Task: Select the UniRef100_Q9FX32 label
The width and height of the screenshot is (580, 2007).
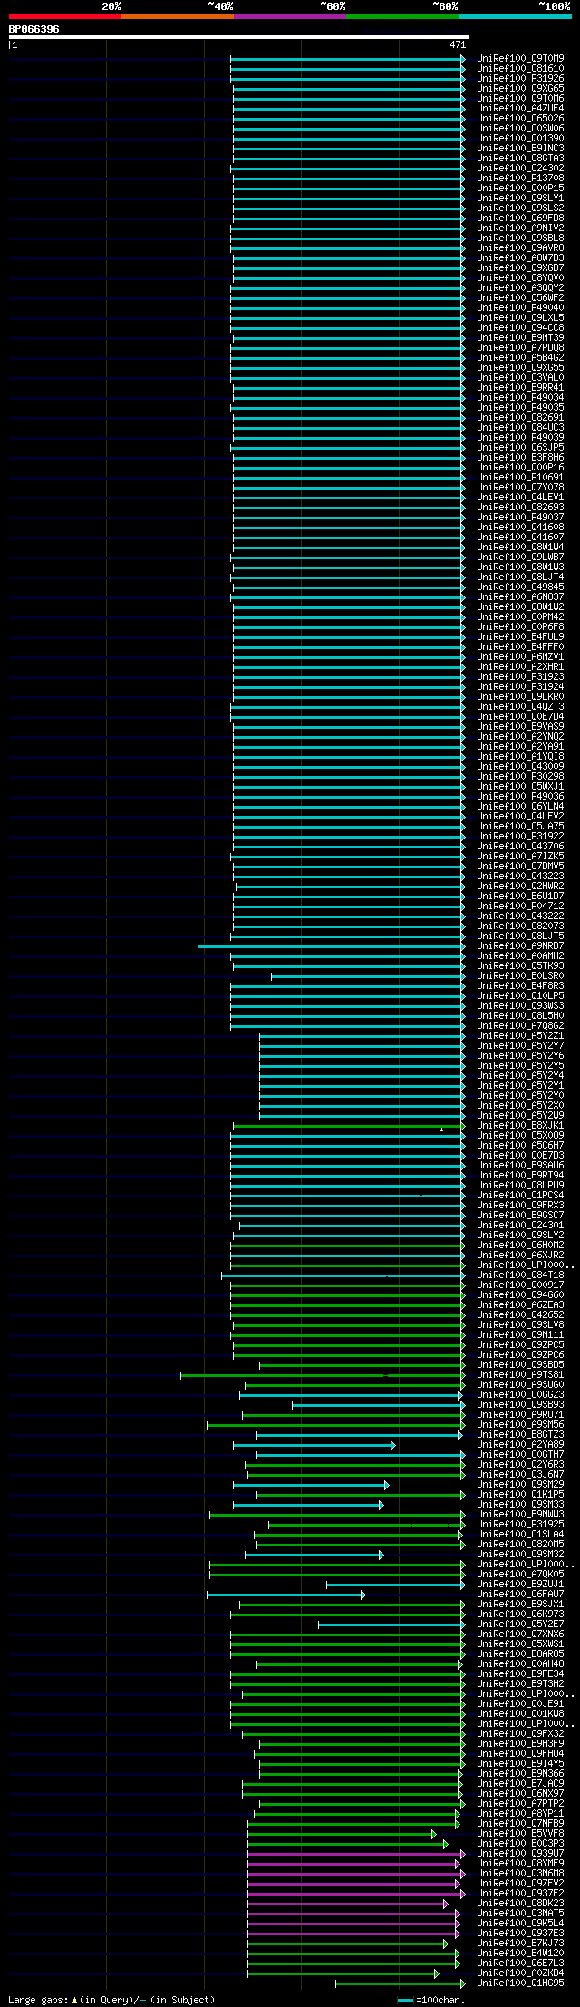Action: [520, 1734]
